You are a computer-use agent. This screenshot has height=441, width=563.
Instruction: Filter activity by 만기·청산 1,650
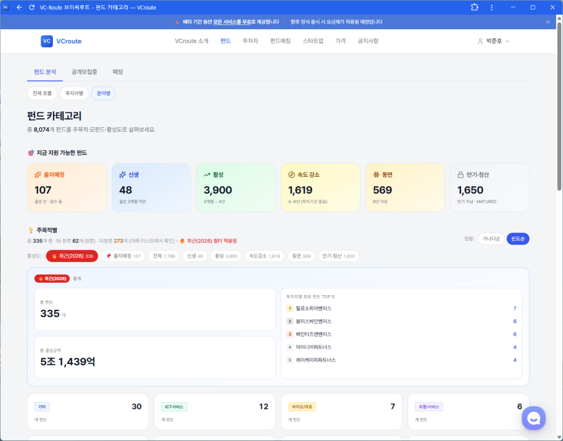(338, 256)
